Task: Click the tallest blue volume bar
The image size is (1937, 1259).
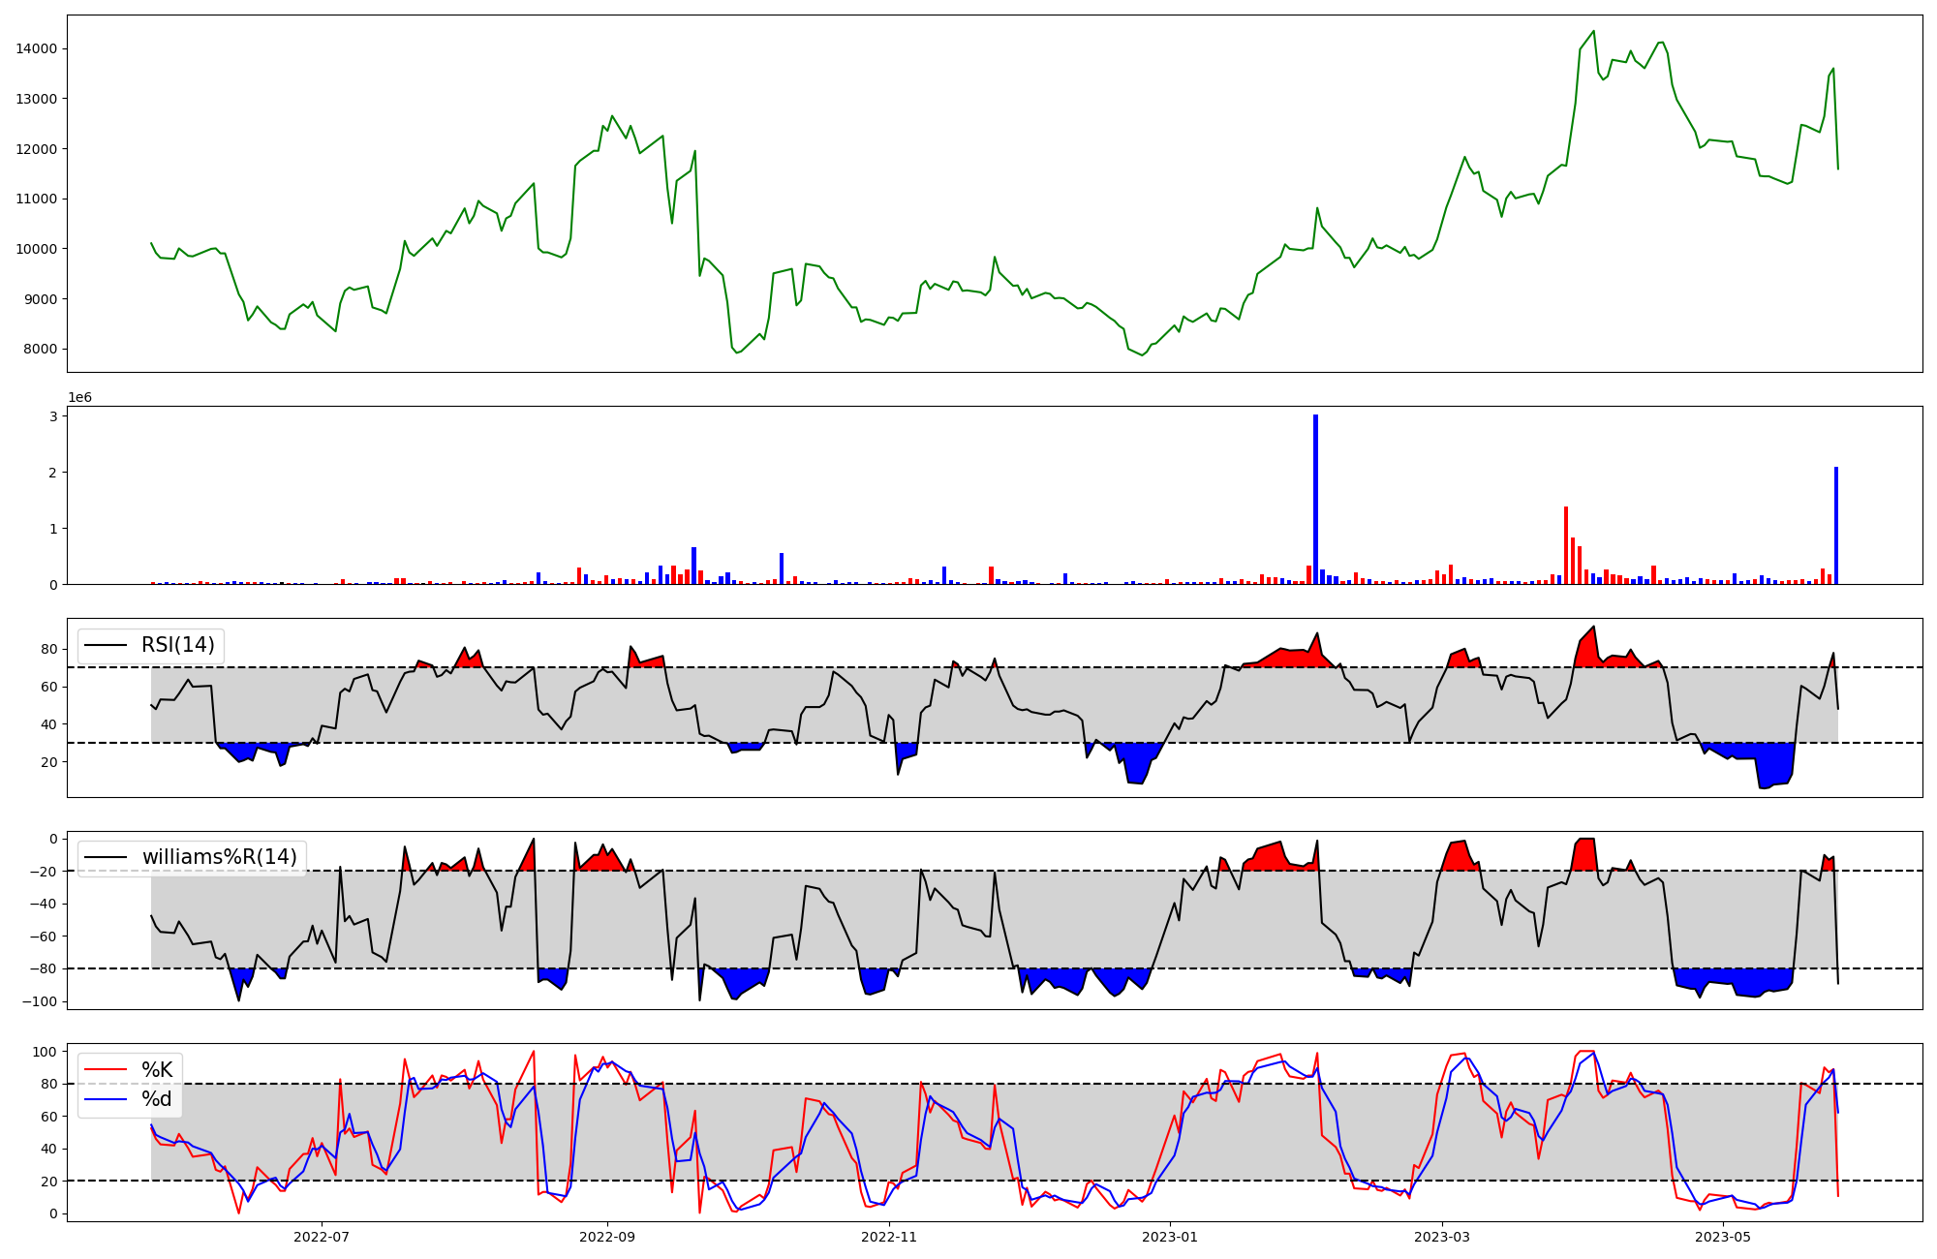Action: point(1315,499)
